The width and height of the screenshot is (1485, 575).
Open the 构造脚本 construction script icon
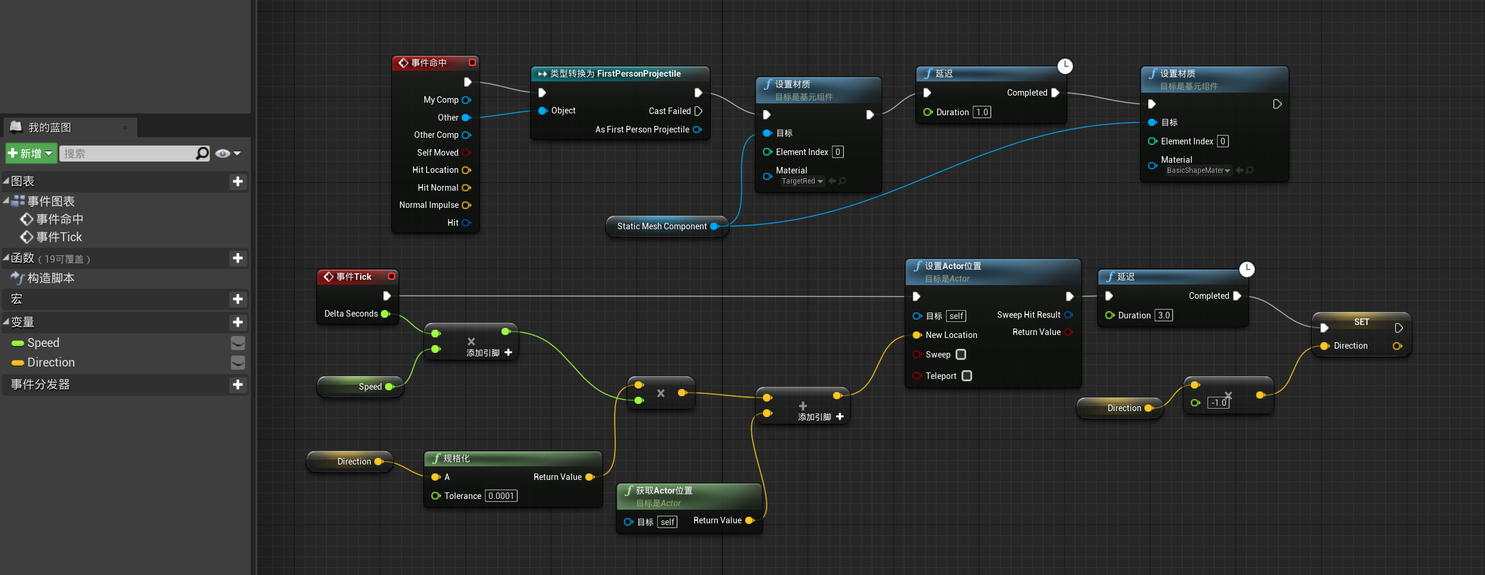tap(18, 278)
